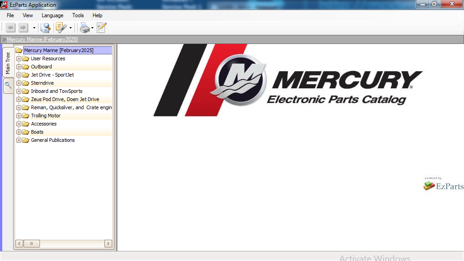Expand the Accessories folder
This screenshot has width=464, height=261.
tap(19, 124)
